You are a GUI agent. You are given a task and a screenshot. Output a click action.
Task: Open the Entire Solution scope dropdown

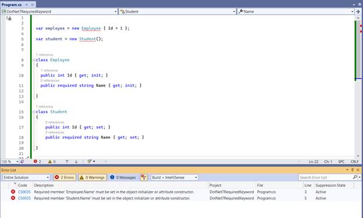[26, 177]
